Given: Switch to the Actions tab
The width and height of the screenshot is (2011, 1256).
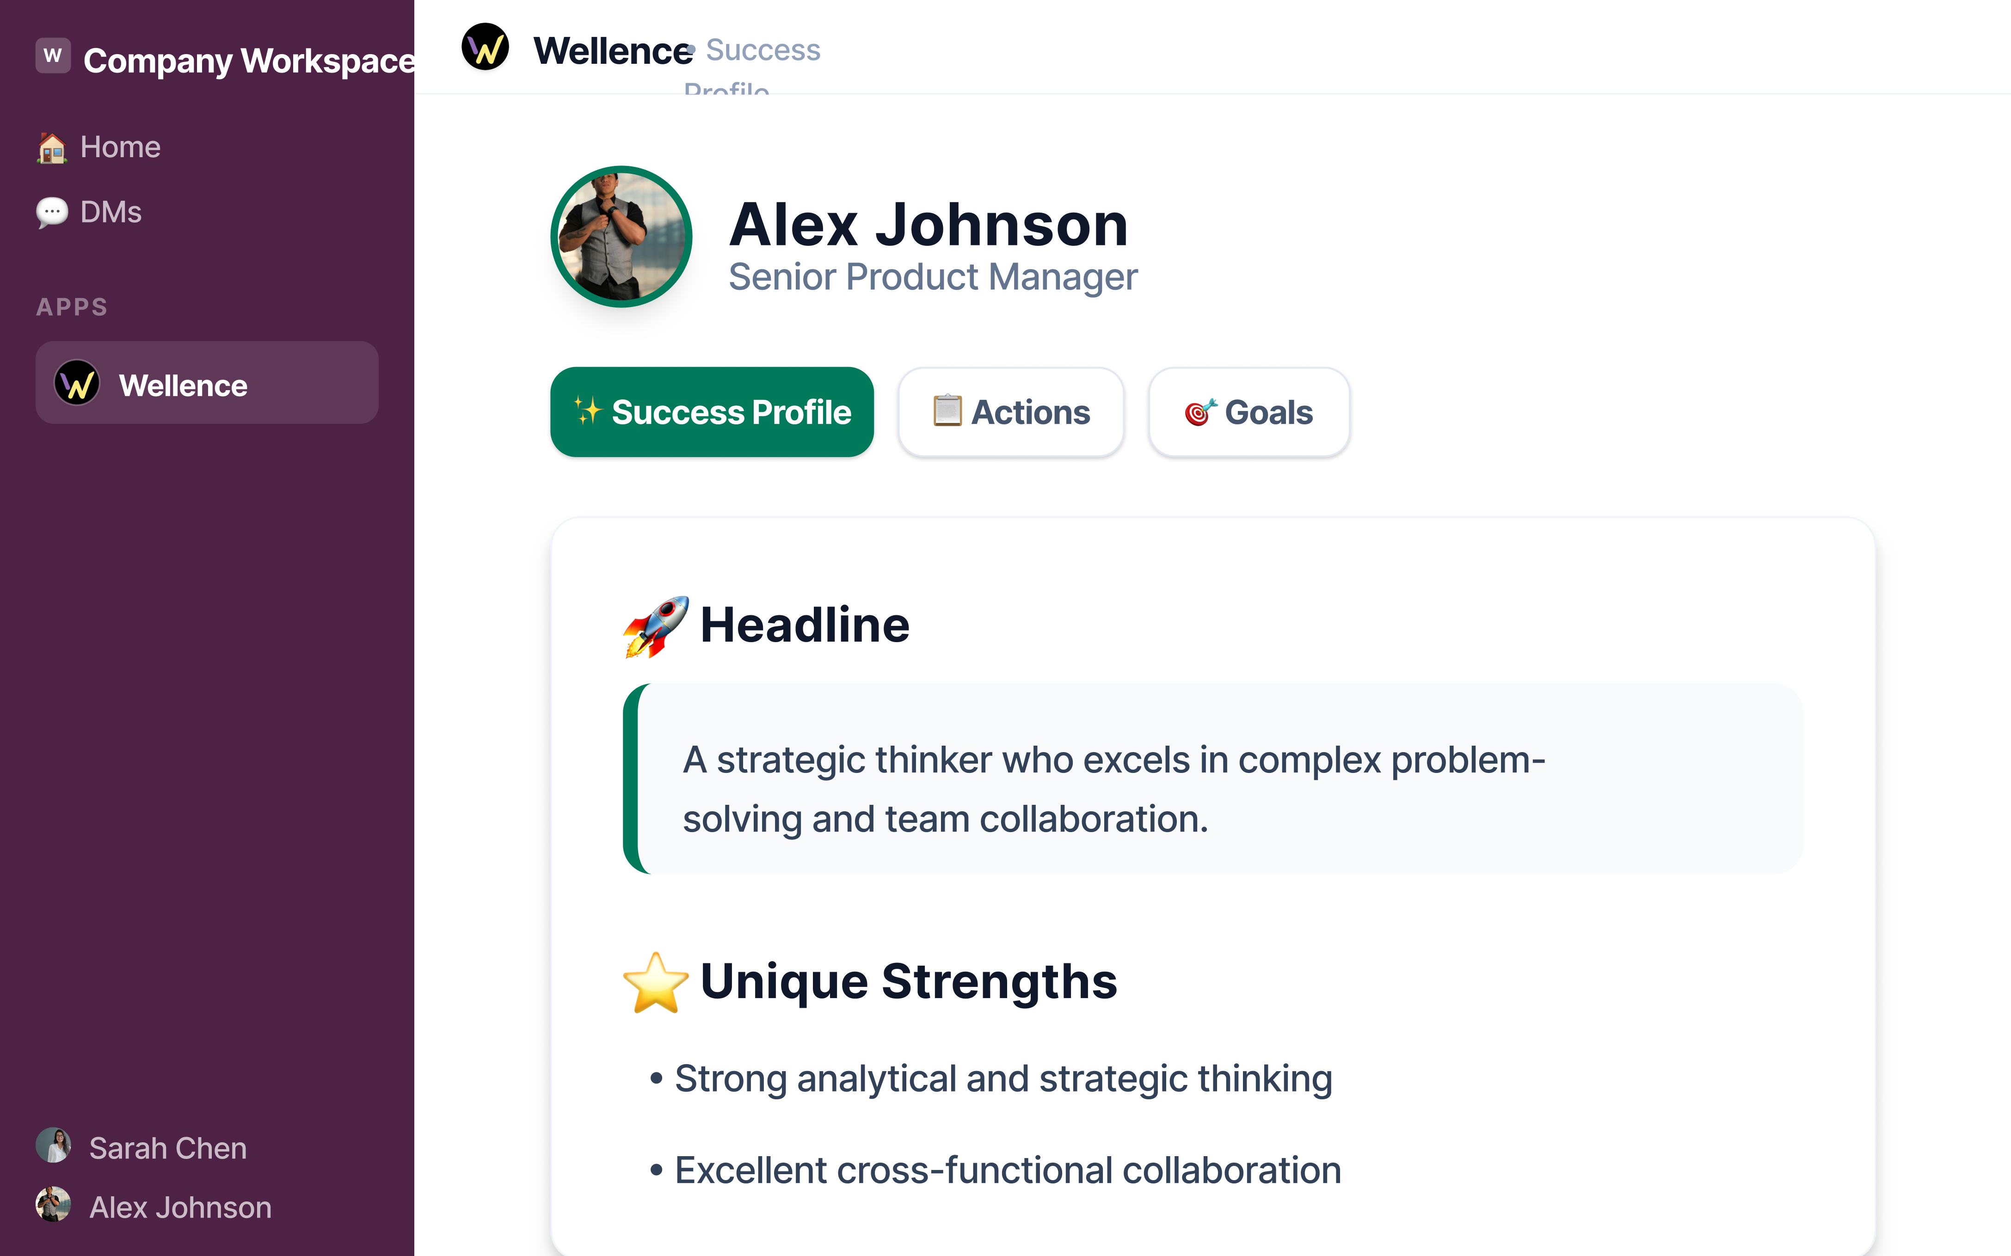Looking at the screenshot, I should pos(1011,411).
